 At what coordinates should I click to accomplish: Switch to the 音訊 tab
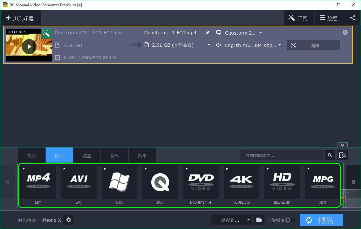tap(114, 155)
